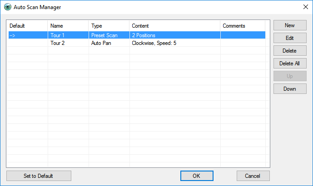Edit the selected scan entry
The height and width of the screenshot is (186, 313).
pos(290,38)
